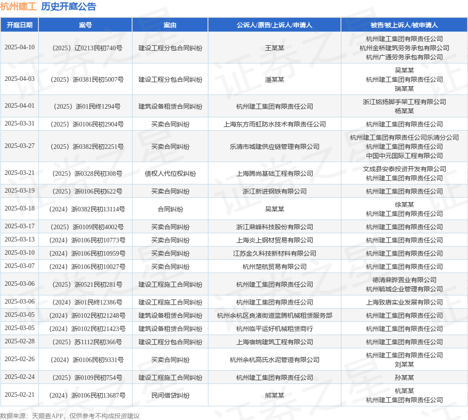Click the date 2025-04-01

[20, 105]
